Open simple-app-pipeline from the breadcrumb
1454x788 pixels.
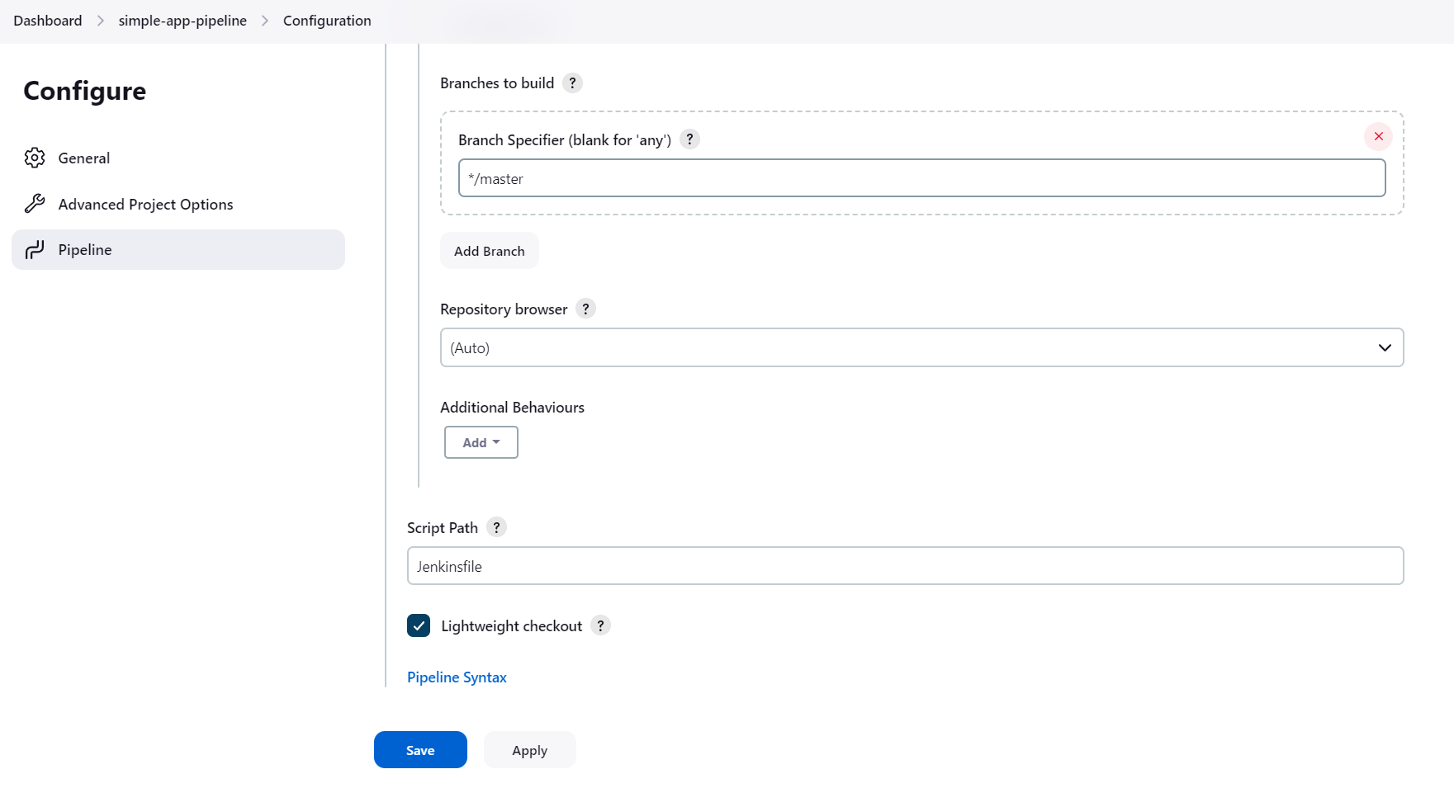tap(183, 20)
